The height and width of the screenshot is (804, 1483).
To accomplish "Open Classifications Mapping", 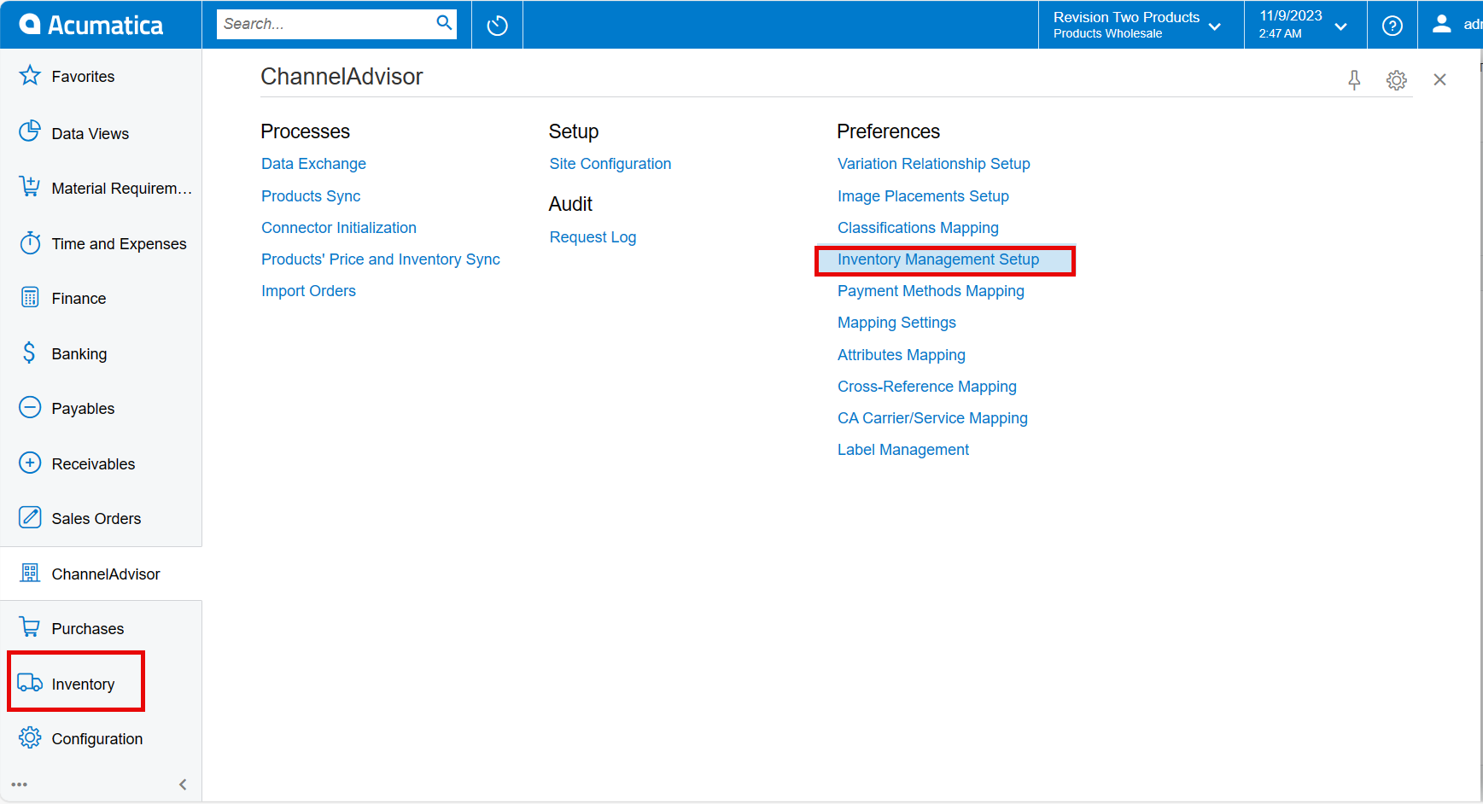I will tap(918, 228).
